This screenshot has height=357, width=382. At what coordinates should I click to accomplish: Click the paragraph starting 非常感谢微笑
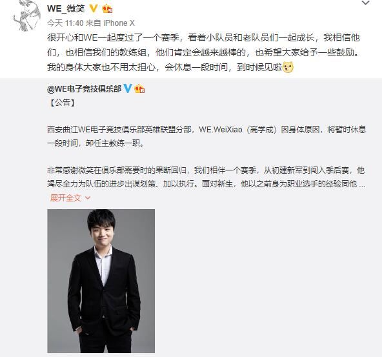point(206,177)
